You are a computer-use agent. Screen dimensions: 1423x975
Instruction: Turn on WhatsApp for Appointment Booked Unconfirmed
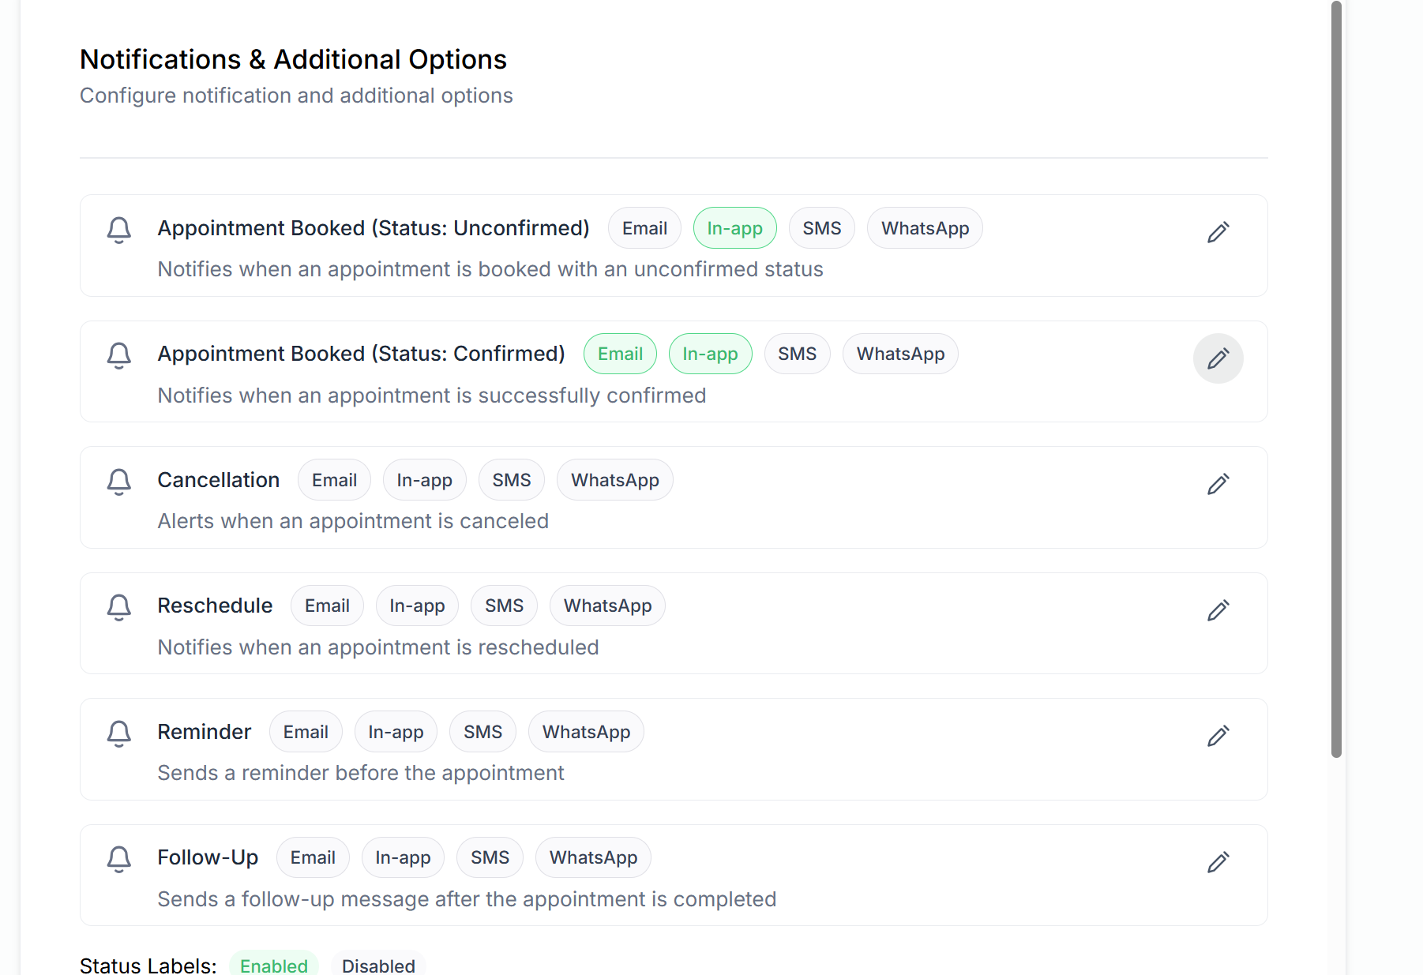924,227
